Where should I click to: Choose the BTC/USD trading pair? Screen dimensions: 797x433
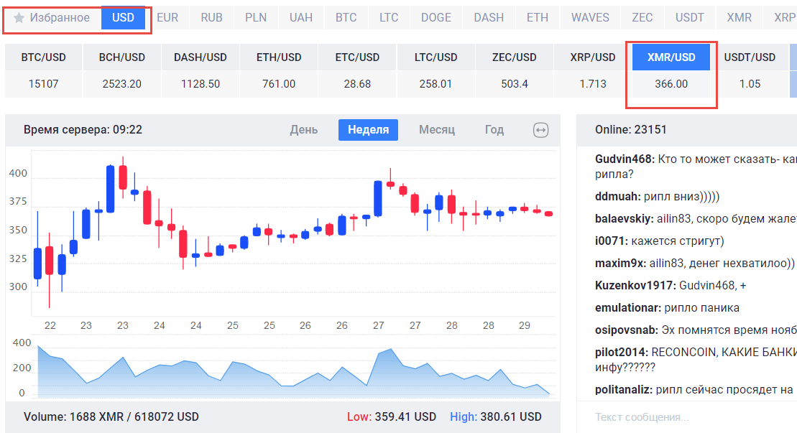pos(43,57)
